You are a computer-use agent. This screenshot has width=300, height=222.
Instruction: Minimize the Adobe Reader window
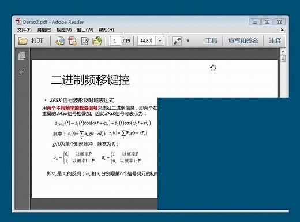254,22
